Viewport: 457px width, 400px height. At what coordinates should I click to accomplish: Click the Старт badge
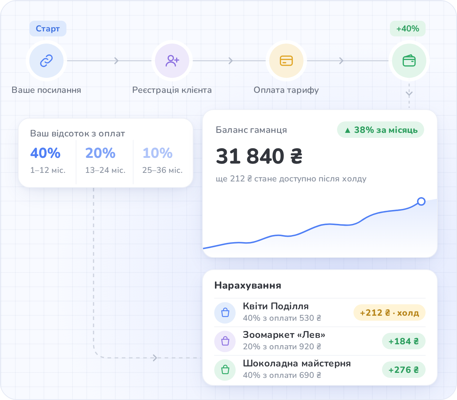(48, 29)
